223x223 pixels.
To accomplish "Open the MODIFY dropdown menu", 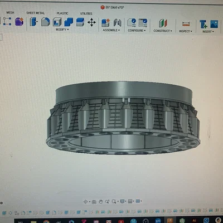I will pyautogui.click(x=62, y=30).
